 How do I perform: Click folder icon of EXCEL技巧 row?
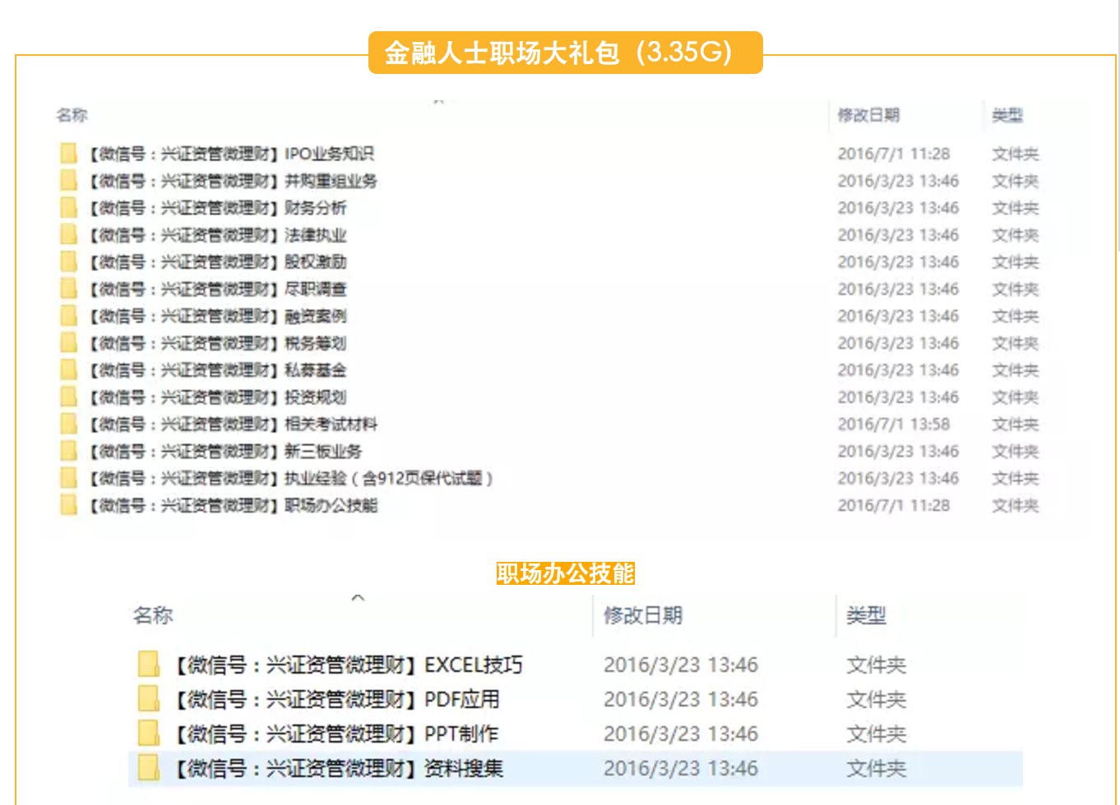149,665
